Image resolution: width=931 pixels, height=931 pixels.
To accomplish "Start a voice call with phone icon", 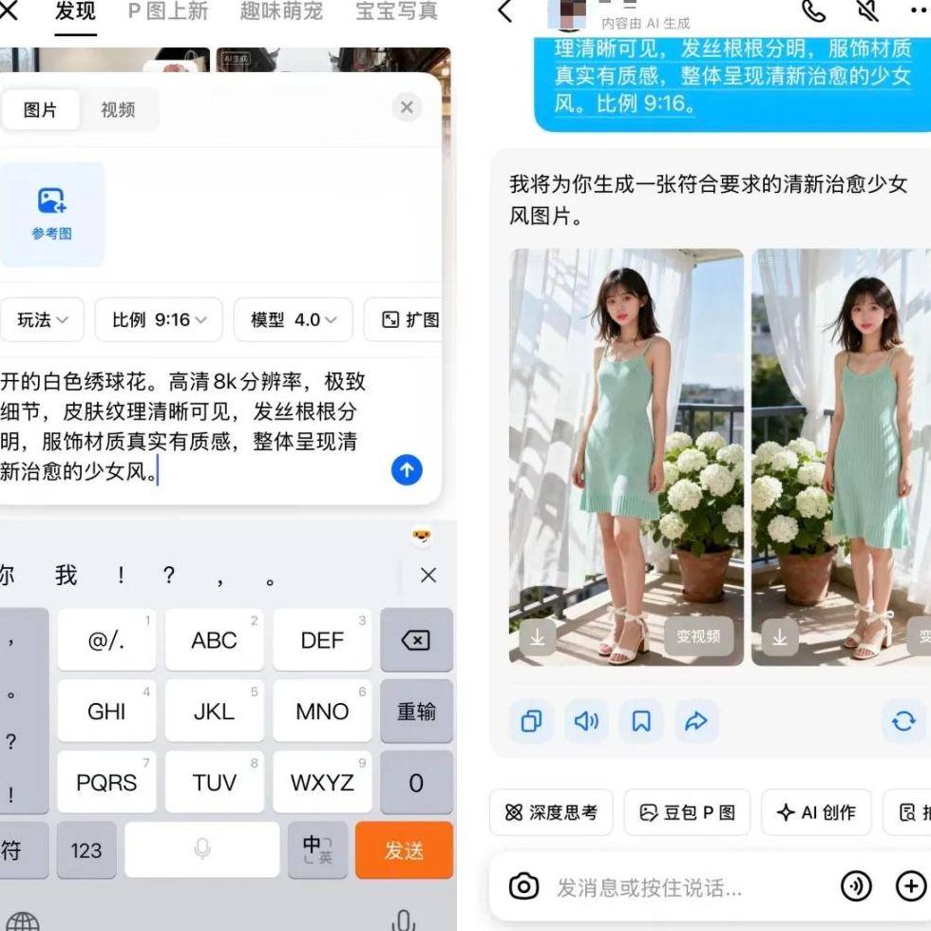I will coord(813,11).
